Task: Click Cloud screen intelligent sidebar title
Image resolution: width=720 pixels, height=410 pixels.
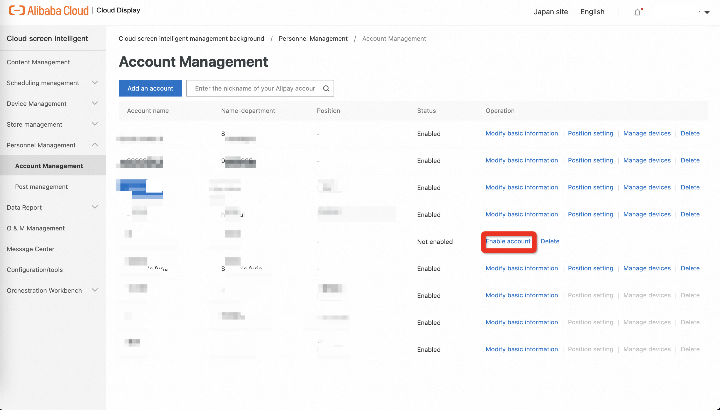Action: [47, 39]
